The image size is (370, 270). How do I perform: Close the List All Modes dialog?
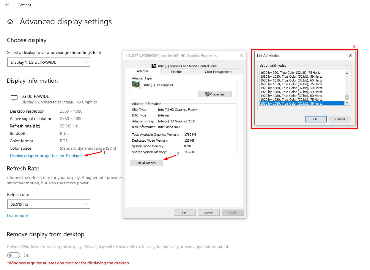click(351, 55)
